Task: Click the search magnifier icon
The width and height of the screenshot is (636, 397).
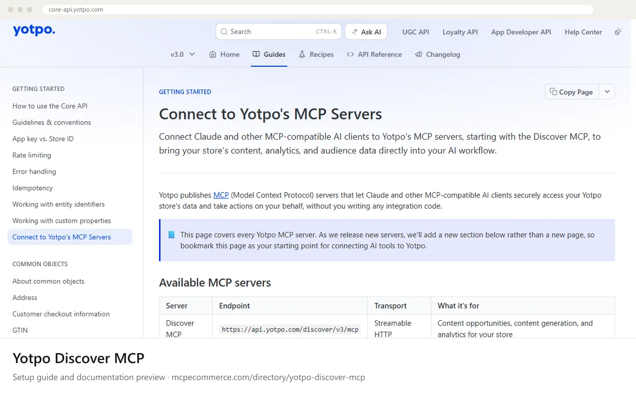Action: coord(224,32)
